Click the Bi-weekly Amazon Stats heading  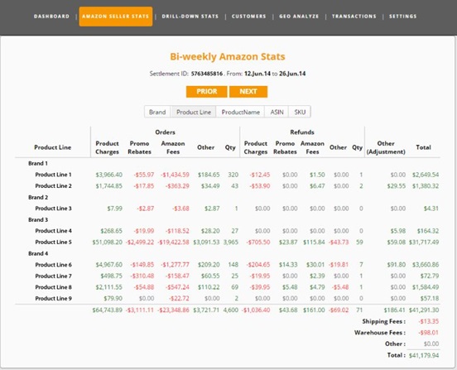(228, 56)
